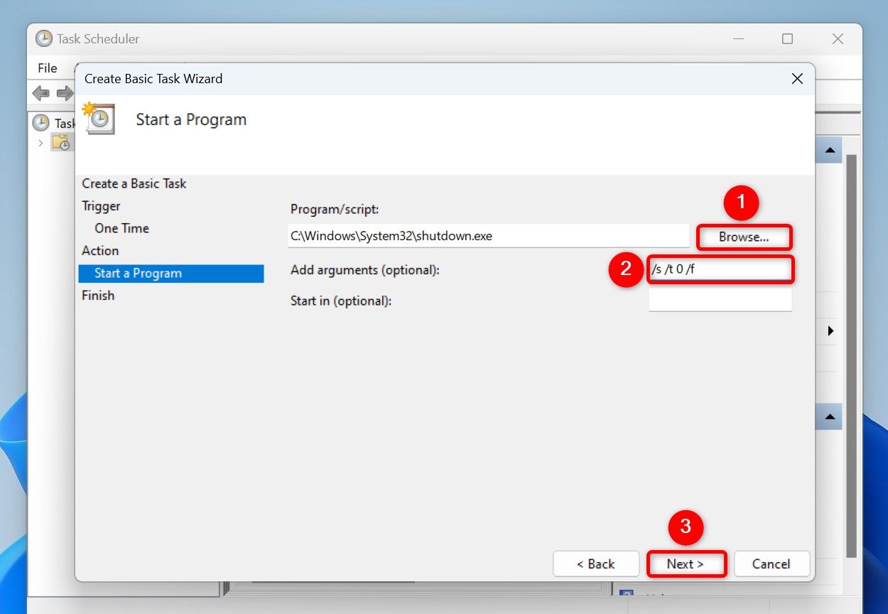Collapse the upper Actions pane section arrow
The image size is (888, 614).
point(829,150)
